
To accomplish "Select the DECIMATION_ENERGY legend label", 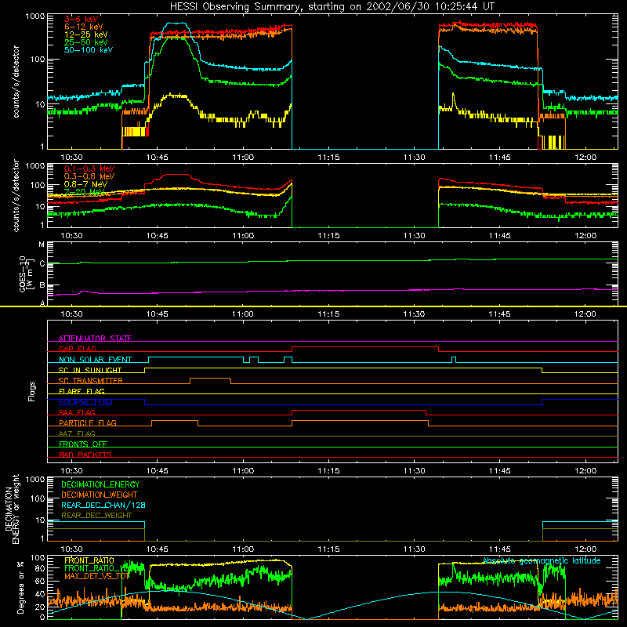I will point(100,484).
